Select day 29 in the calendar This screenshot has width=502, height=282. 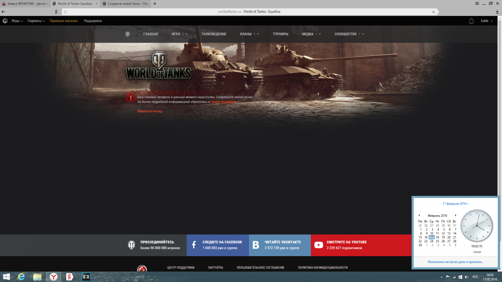(420, 245)
